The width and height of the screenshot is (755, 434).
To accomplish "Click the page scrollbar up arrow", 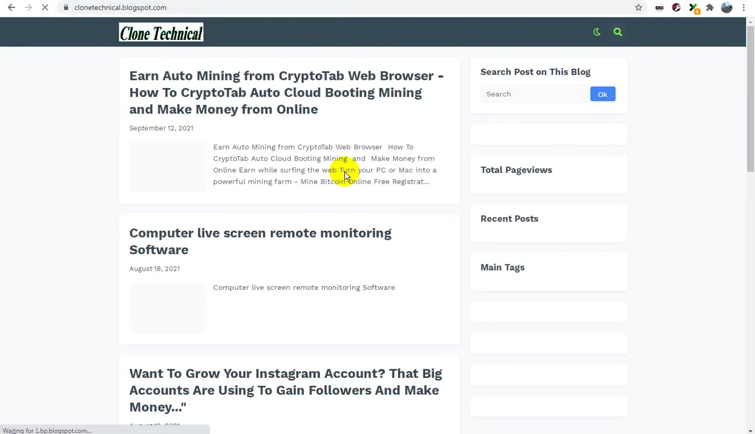I will click(x=750, y=22).
